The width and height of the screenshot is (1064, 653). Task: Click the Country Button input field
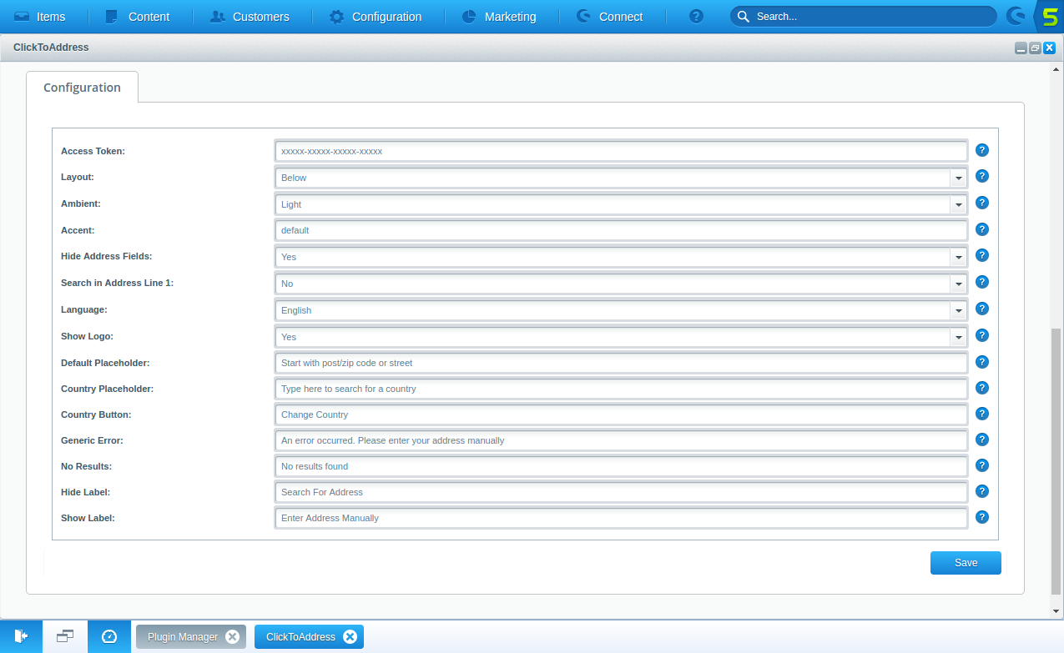tap(621, 414)
